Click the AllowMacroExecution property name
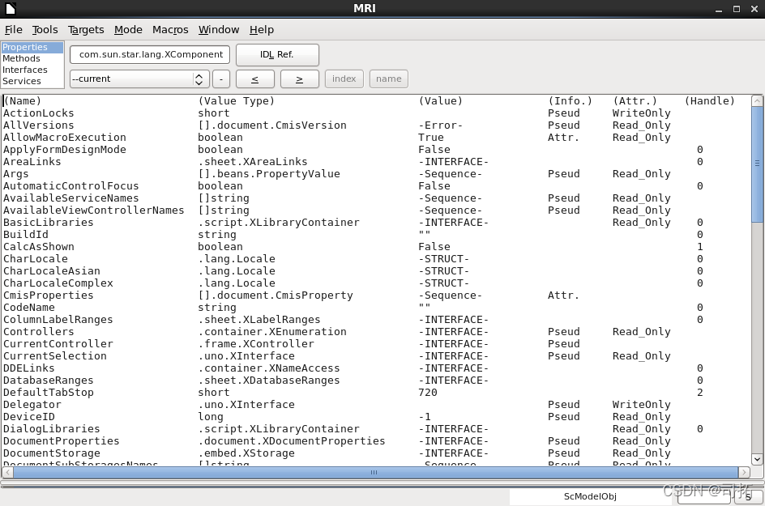765x506 pixels. [x=64, y=138]
